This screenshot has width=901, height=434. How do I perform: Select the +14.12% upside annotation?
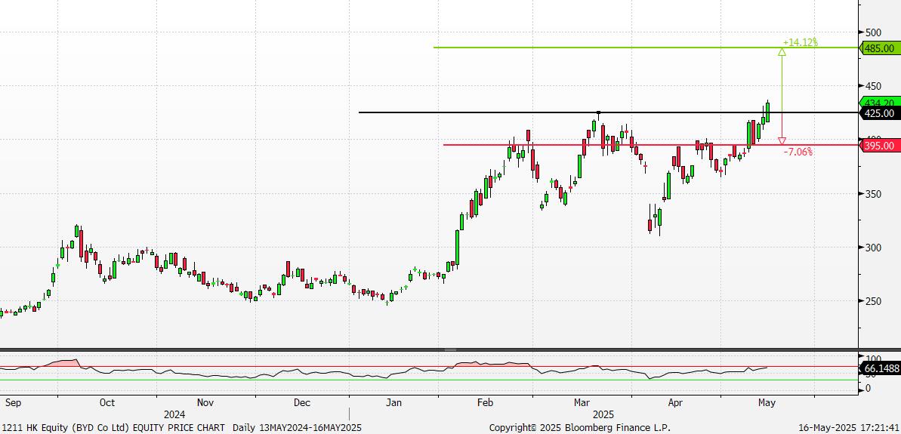point(800,42)
